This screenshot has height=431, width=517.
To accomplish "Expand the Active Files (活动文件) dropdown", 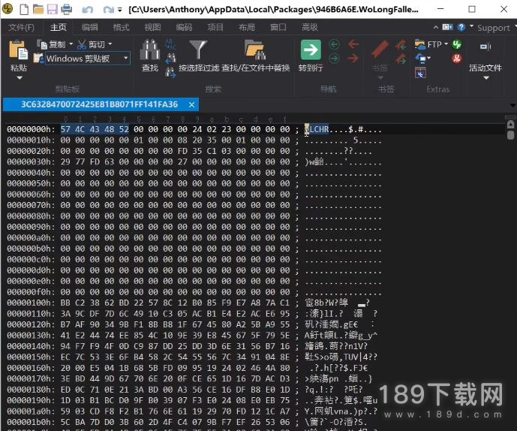I will (485, 77).
